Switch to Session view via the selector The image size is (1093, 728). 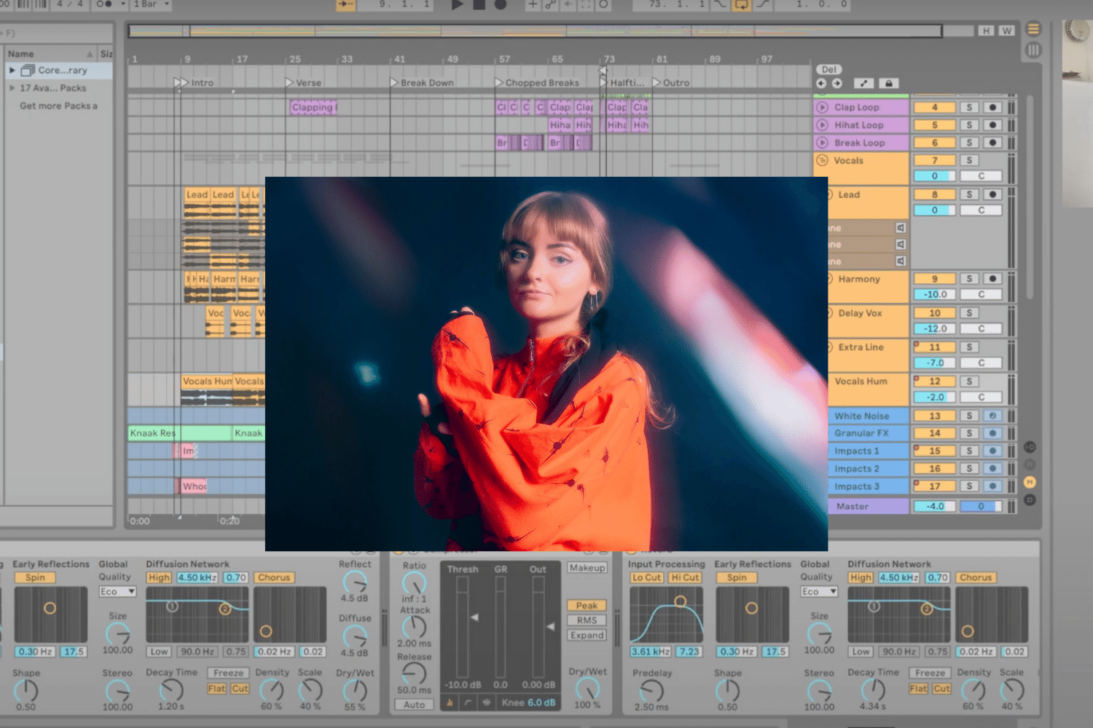pos(1033,50)
